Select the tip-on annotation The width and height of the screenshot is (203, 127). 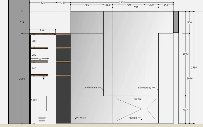(x=137, y=99)
